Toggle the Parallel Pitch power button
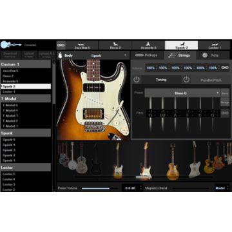 [186, 80]
